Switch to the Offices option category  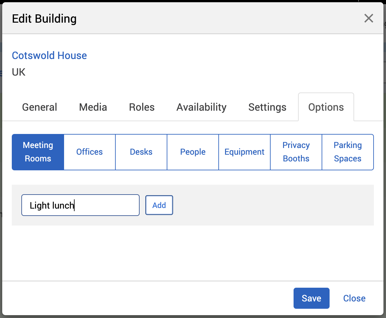(90, 152)
